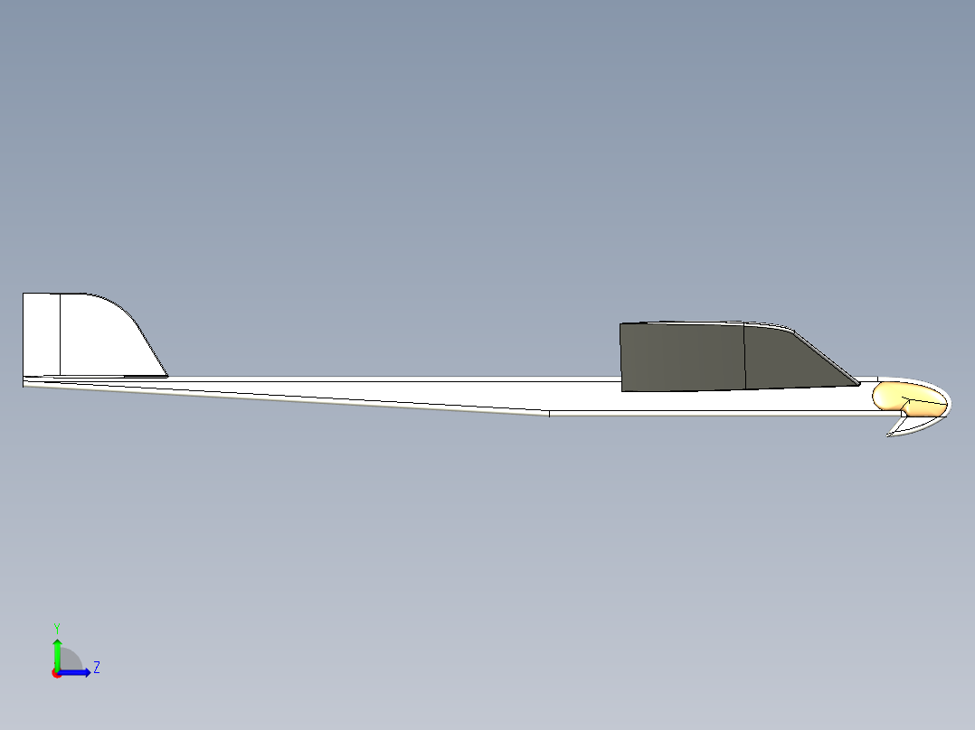Click the fuselage top spine behind canopy
Screen dimensions: 975x730
point(407,378)
